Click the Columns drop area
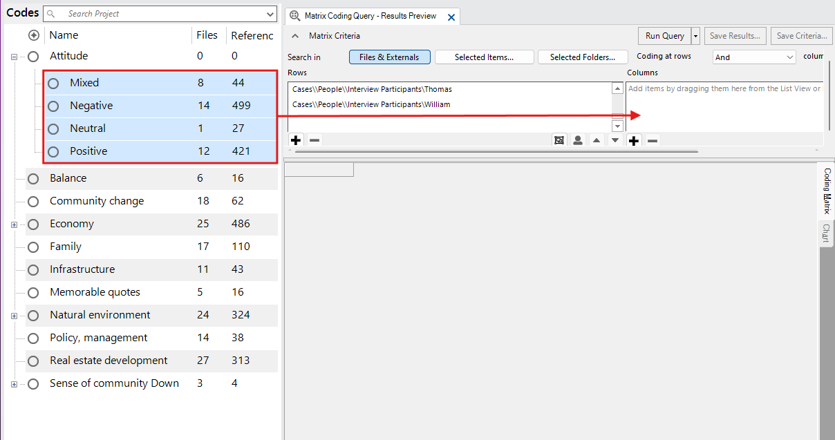Screen dimensions: 835x440 coord(726,107)
